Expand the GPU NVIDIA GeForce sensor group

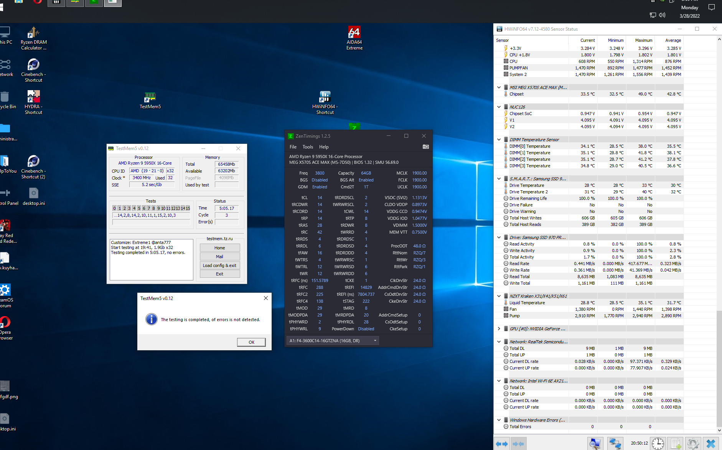[x=499, y=329]
